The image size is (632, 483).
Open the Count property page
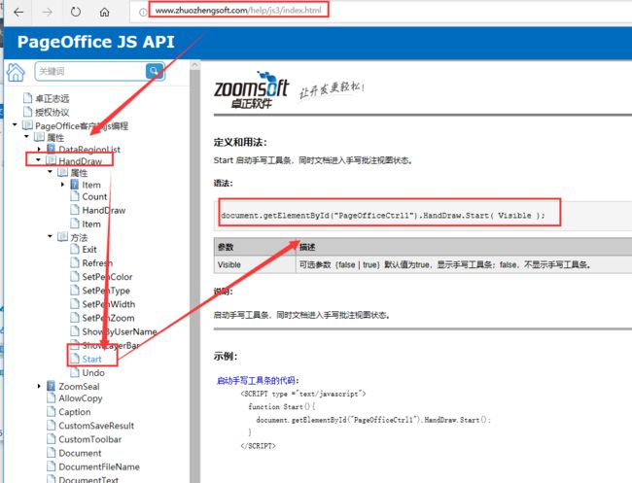pos(94,196)
